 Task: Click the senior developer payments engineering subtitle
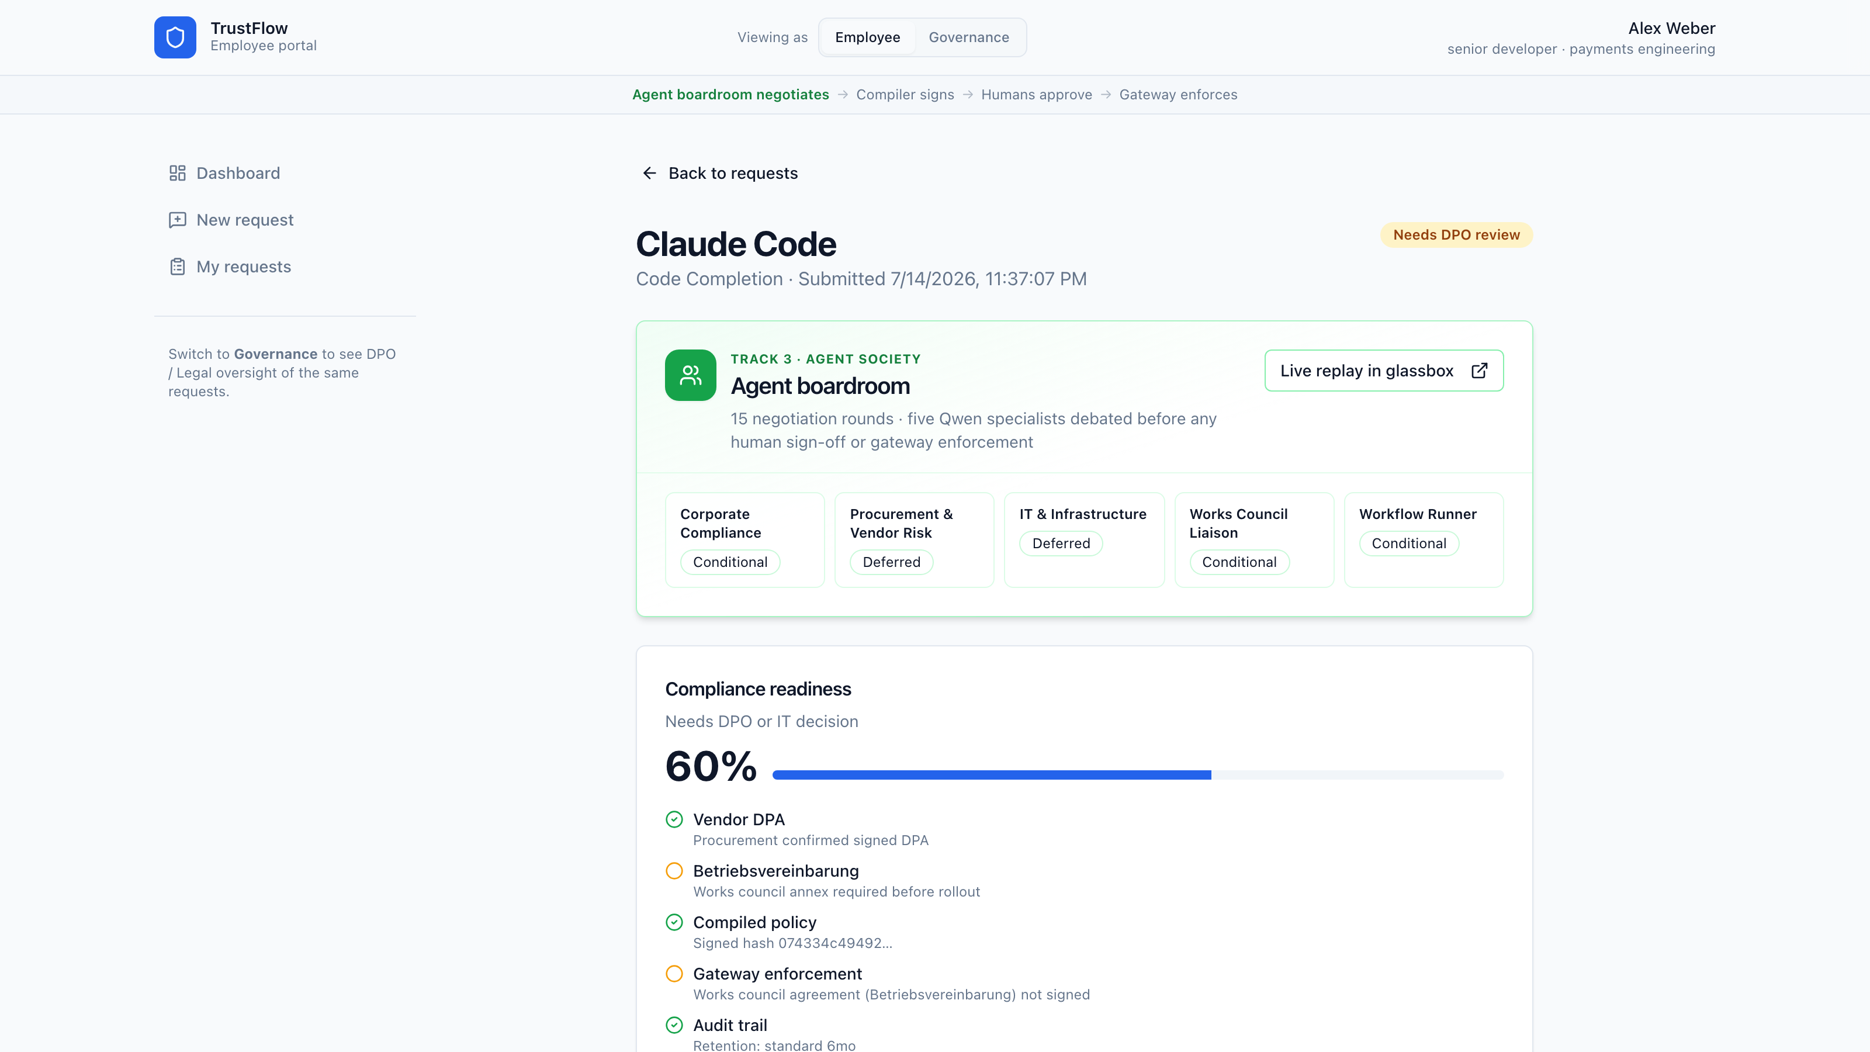click(x=1581, y=49)
